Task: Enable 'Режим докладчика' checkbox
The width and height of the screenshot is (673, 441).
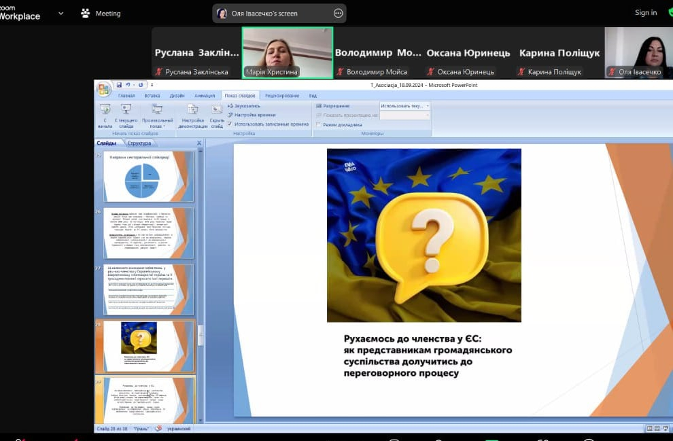Action: (x=319, y=125)
